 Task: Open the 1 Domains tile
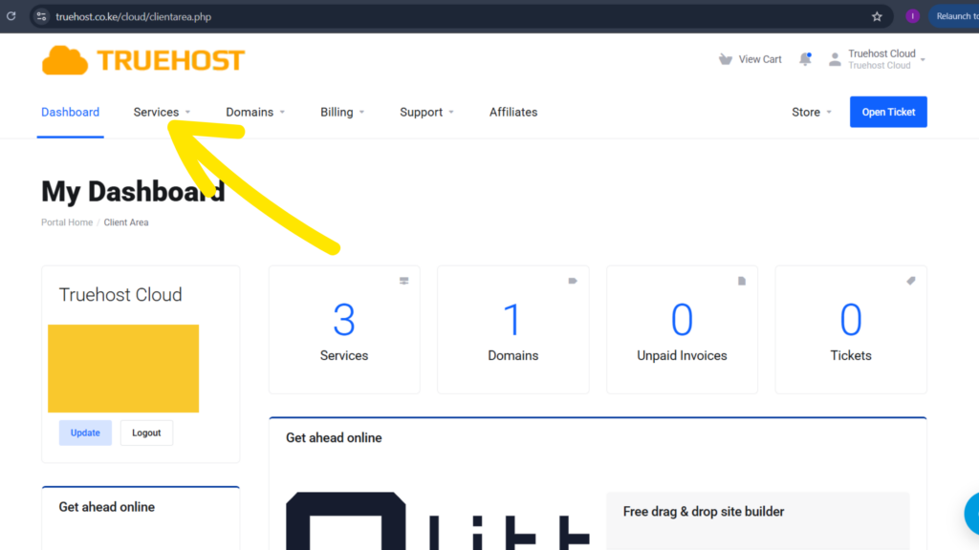tap(513, 329)
